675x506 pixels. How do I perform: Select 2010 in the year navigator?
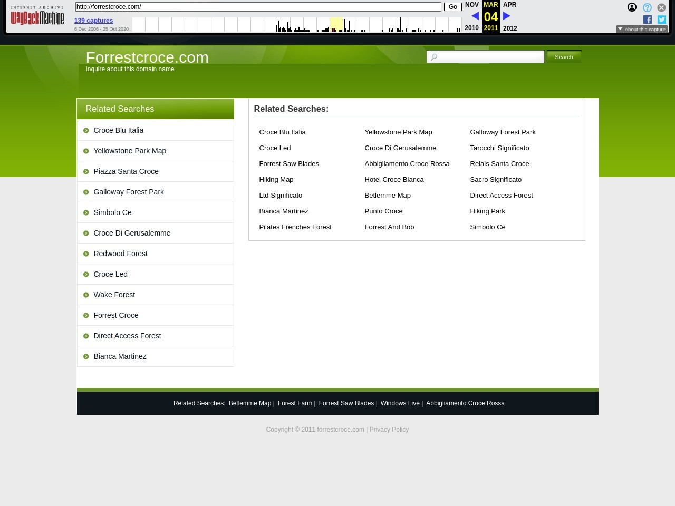471,28
